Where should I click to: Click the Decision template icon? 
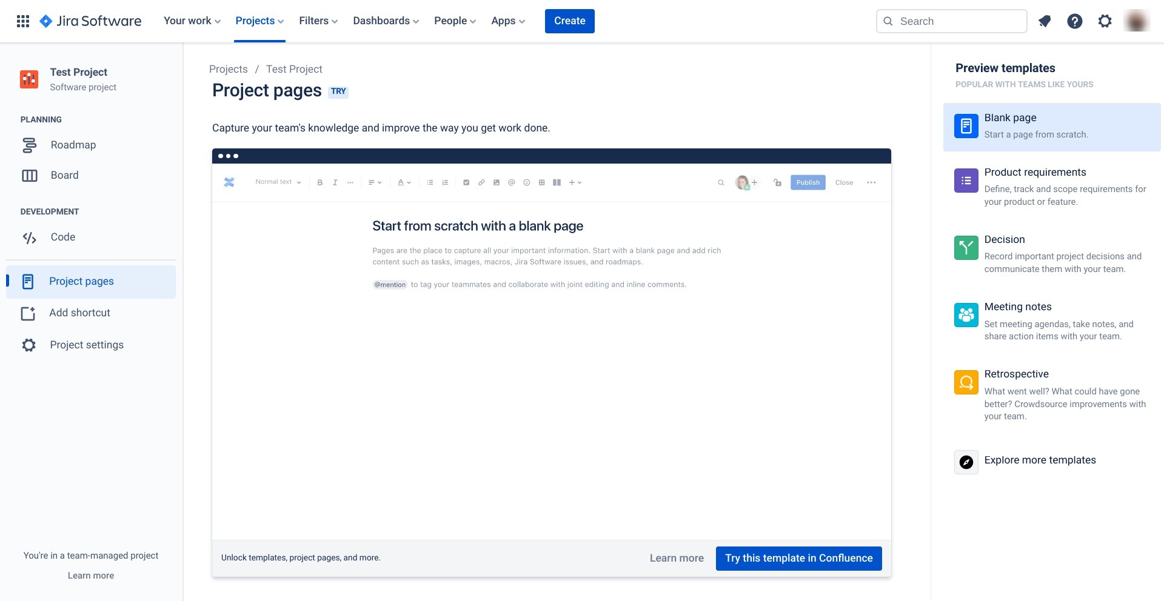tap(966, 248)
